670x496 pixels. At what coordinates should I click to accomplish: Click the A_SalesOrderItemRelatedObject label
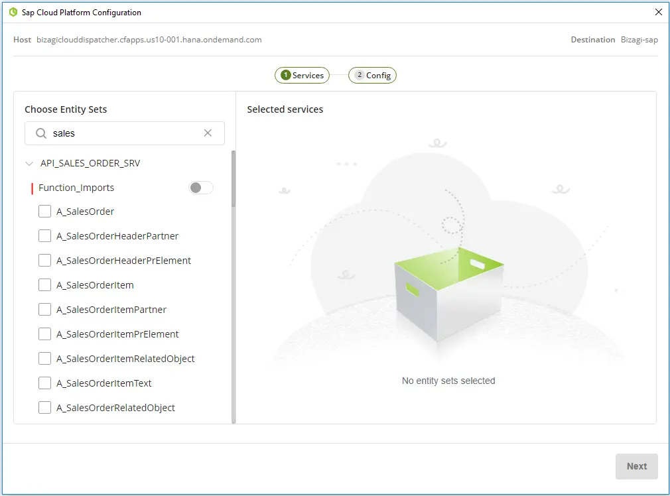click(125, 359)
